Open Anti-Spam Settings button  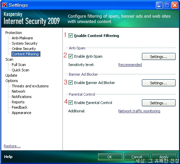pos(159,57)
